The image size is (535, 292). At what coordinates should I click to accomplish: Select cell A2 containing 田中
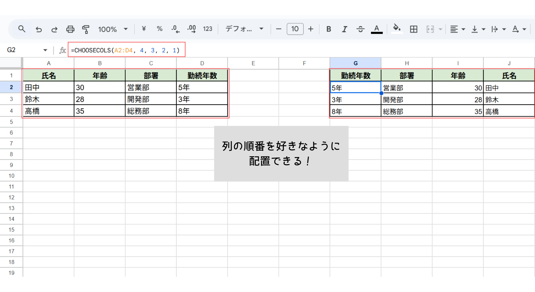(49, 87)
